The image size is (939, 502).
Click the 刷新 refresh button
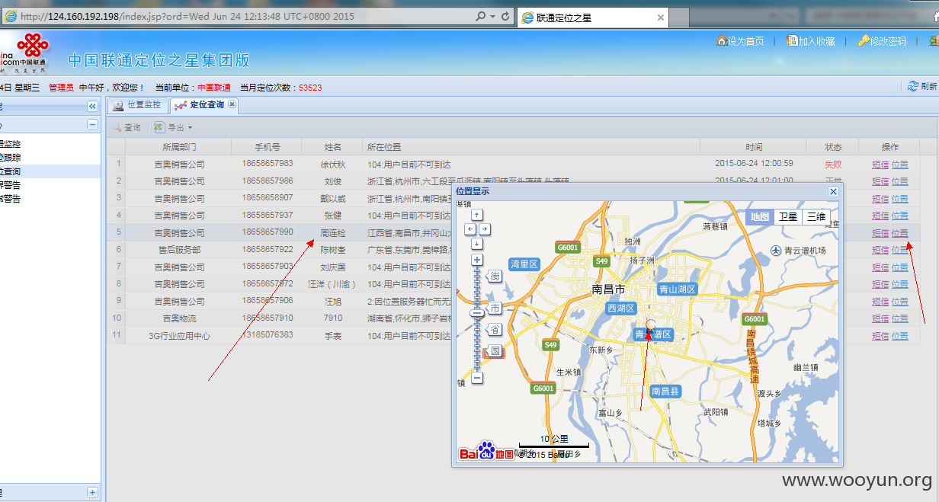click(x=922, y=87)
